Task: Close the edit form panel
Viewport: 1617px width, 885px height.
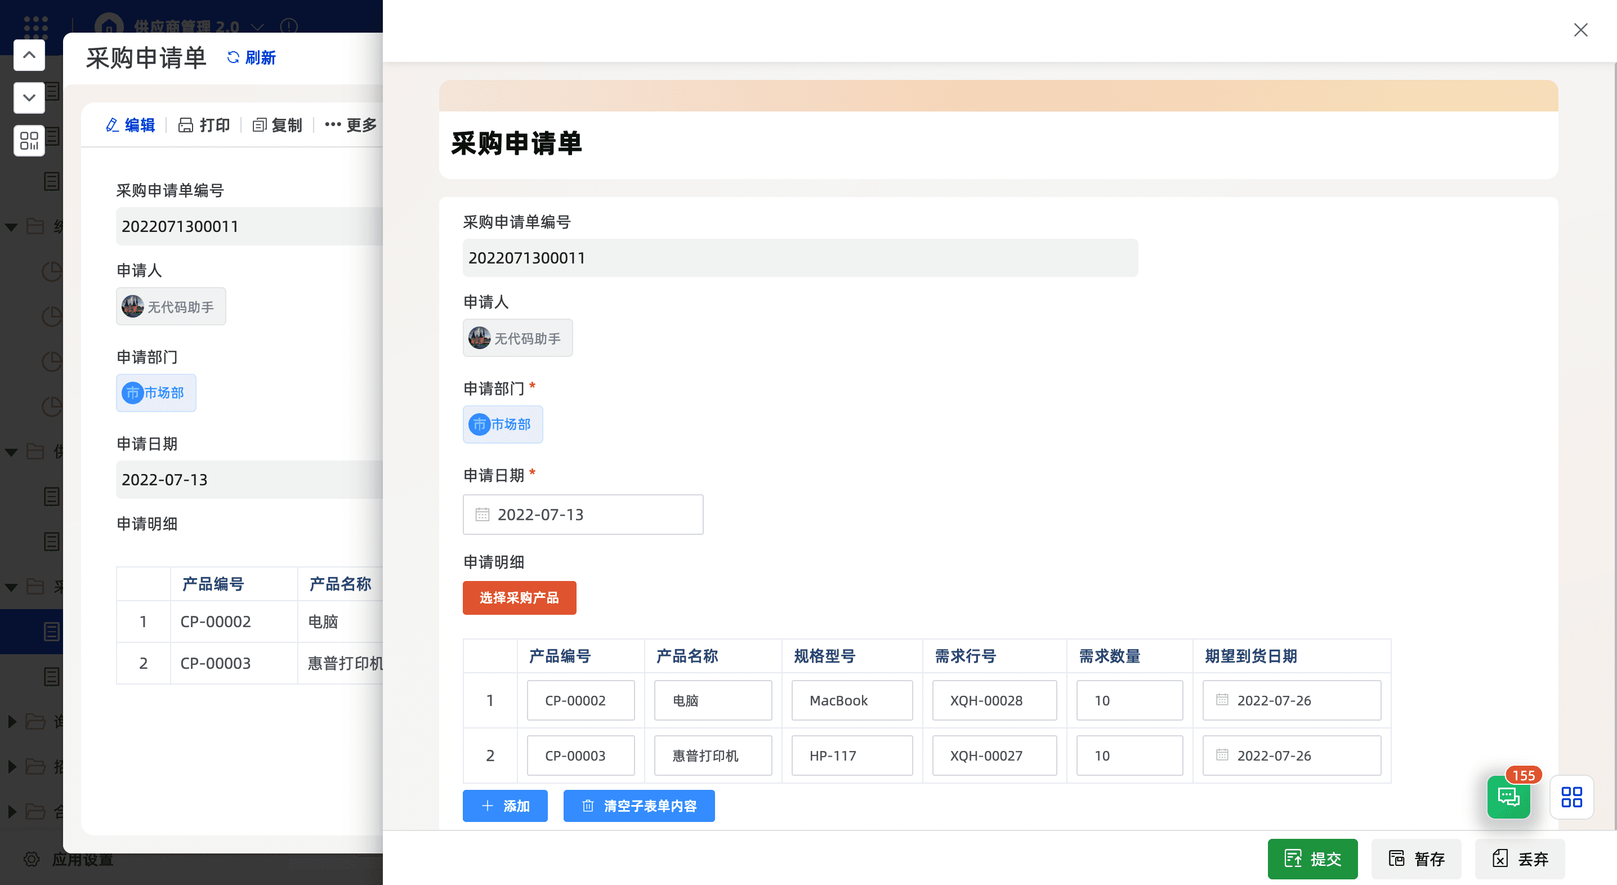Action: coord(1580,29)
